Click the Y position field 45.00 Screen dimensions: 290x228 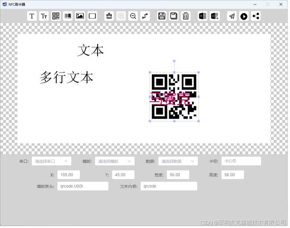tap(123, 175)
